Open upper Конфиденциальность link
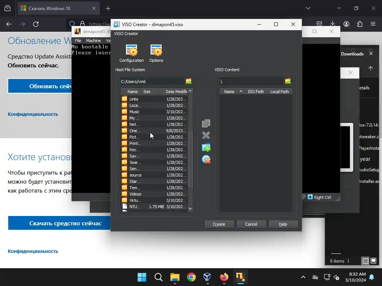Image resolution: width=382 pixels, height=286 pixels. point(33,114)
